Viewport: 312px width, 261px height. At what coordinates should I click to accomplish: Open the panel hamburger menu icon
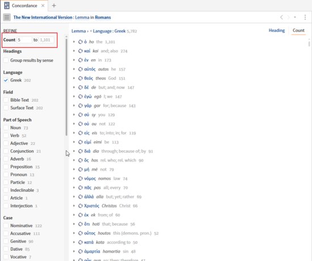(x=7, y=18)
